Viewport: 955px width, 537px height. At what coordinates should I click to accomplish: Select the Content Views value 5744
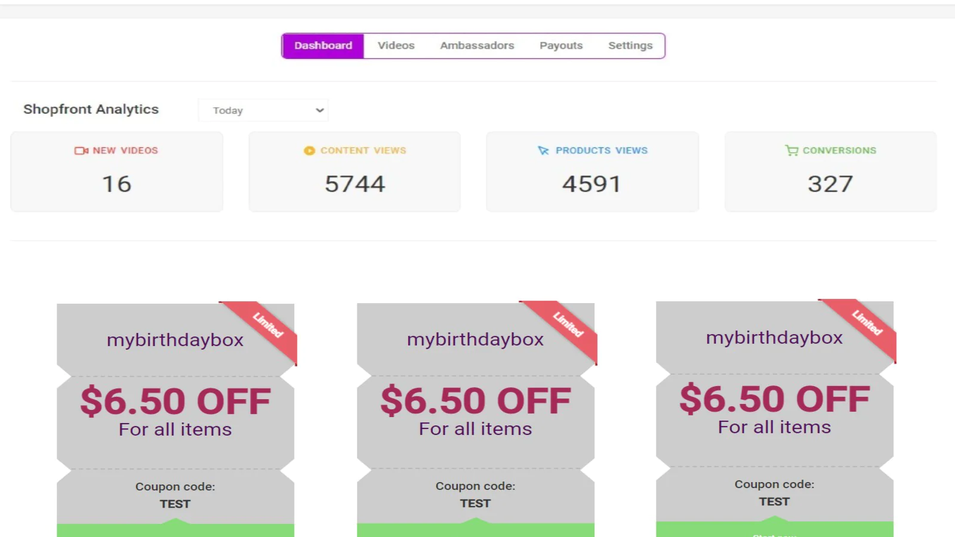(x=355, y=184)
